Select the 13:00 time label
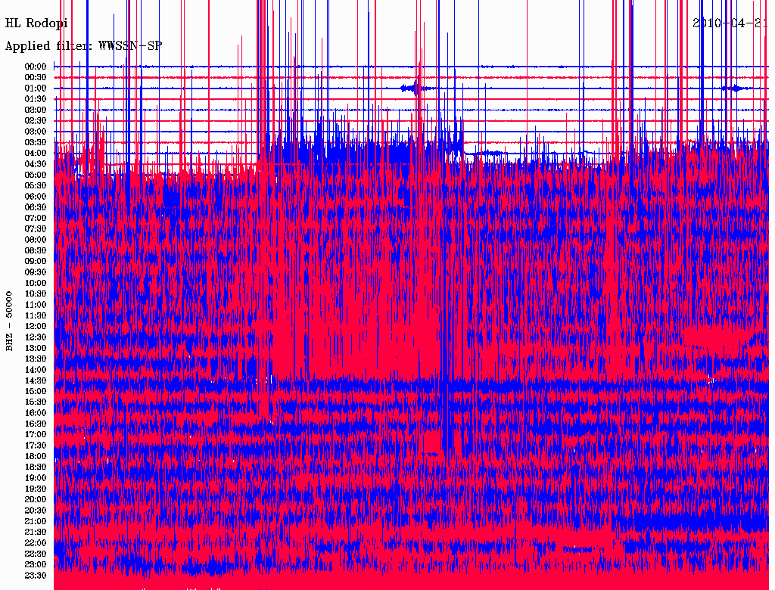This screenshot has width=775, height=590. (x=36, y=348)
